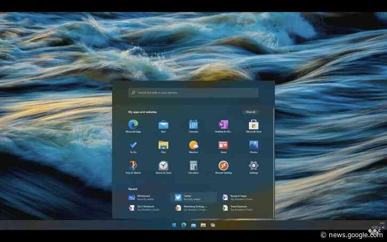Open the Photos app
This screenshot has width=387, height=242.
tap(254, 147)
